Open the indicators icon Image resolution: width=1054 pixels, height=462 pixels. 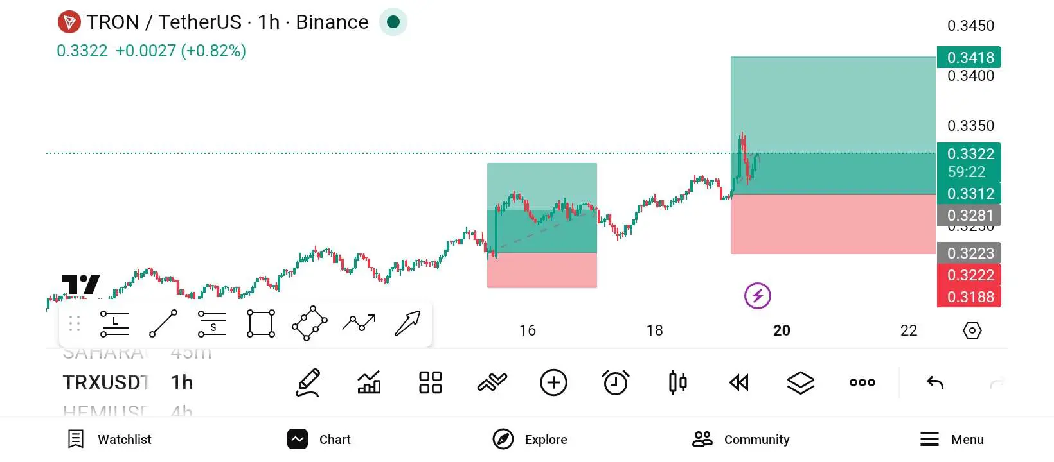click(492, 383)
